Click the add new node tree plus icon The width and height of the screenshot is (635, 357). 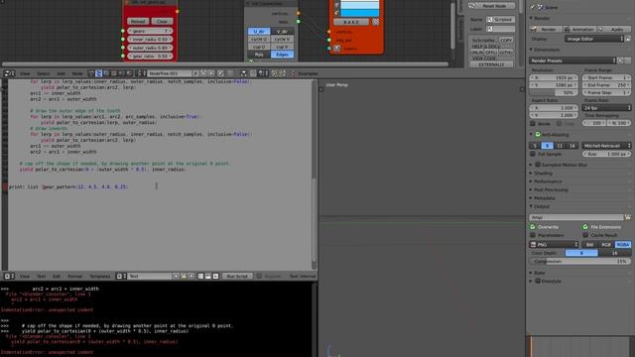203,73
